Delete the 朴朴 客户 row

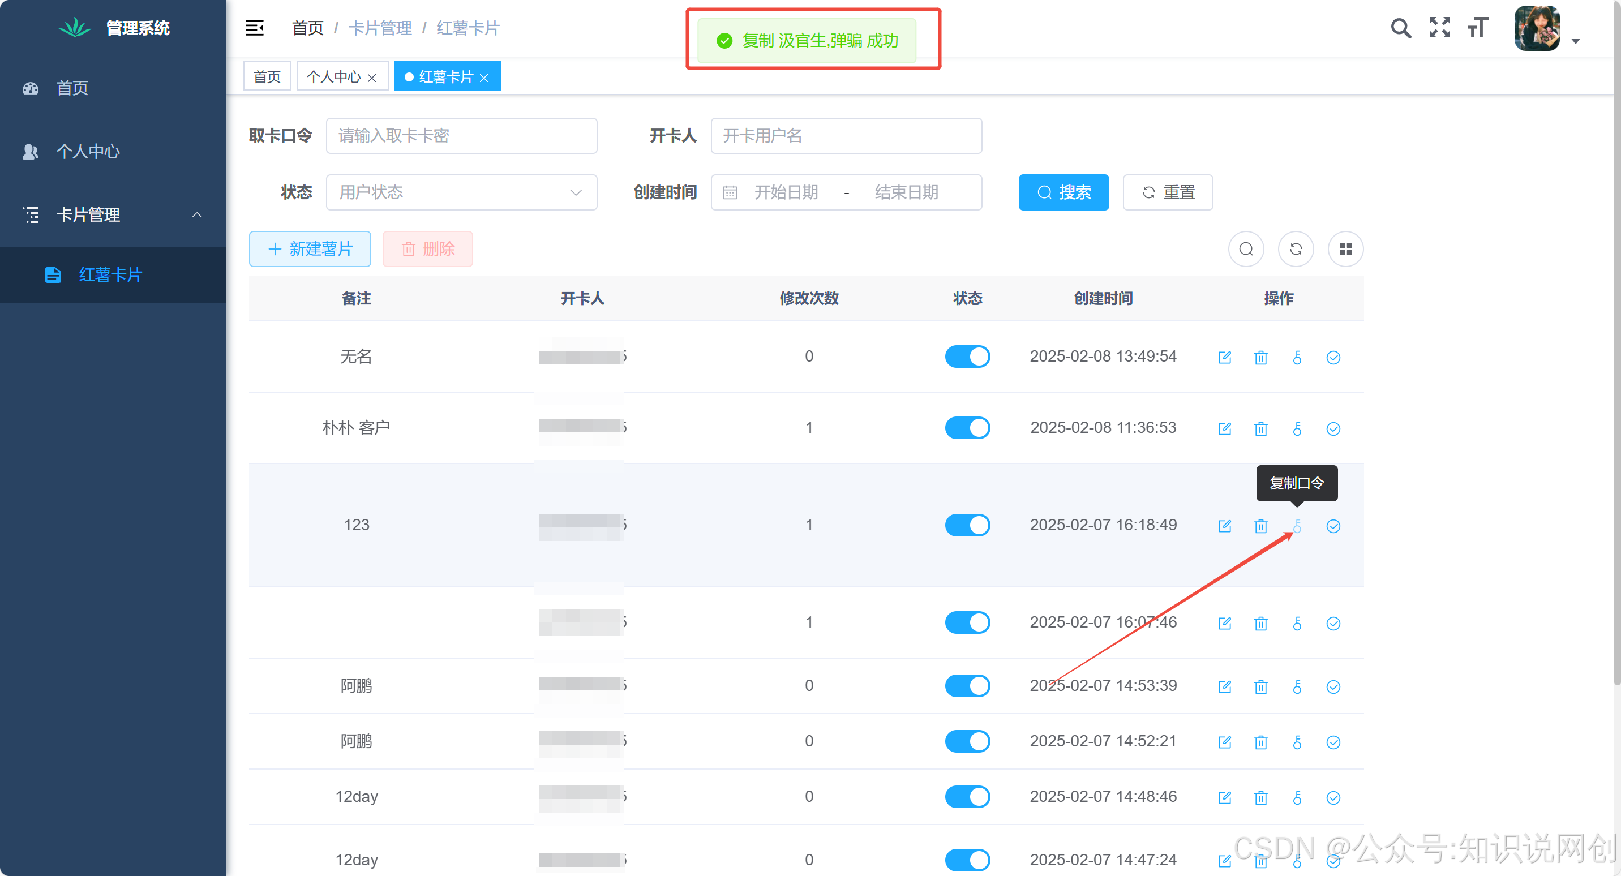pos(1260,429)
